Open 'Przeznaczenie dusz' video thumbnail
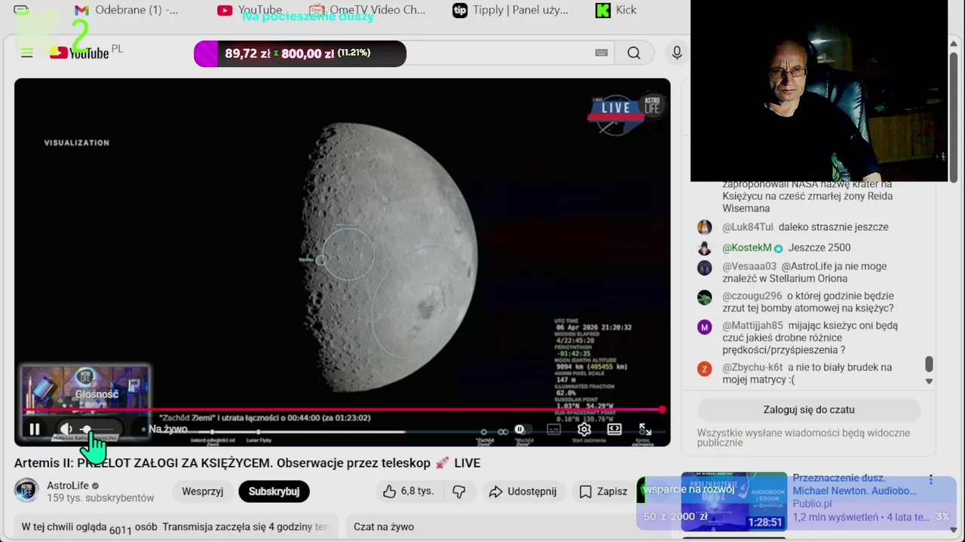 coord(734,501)
